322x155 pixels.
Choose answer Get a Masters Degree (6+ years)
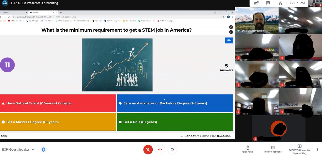tap(58, 122)
